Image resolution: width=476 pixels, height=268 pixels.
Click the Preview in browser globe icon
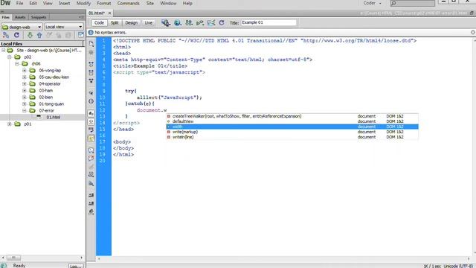(178, 23)
